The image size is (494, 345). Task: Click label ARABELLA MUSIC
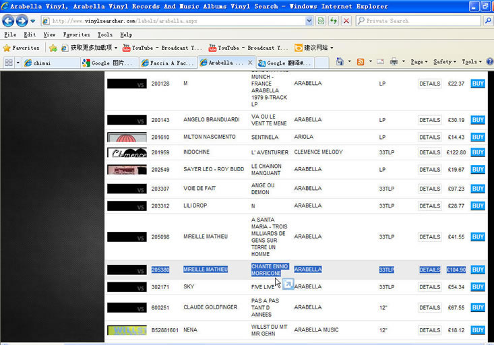[x=316, y=330]
